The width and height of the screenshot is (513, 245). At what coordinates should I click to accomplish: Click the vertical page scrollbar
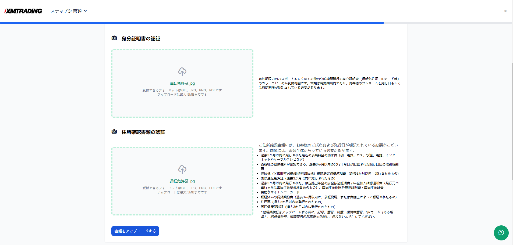pos(512,121)
